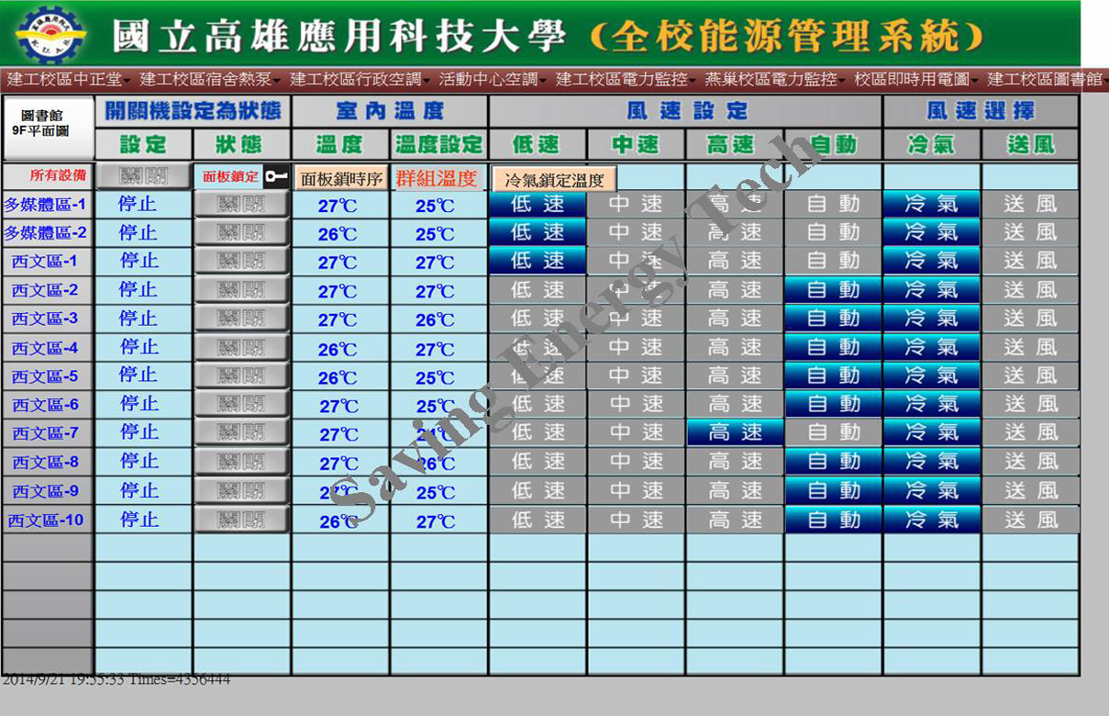The width and height of the screenshot is (1109, 716).
Task: Set 西文區-10 fan speed to 自動
Action: 833,520
